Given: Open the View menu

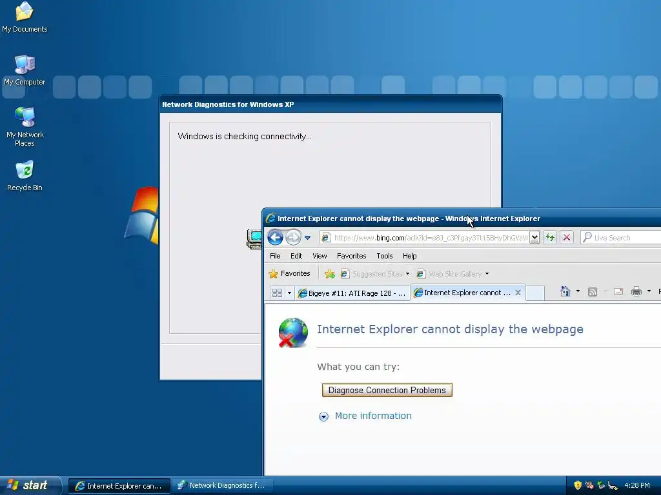Looking at the screenshot, I should pos(320,256).
